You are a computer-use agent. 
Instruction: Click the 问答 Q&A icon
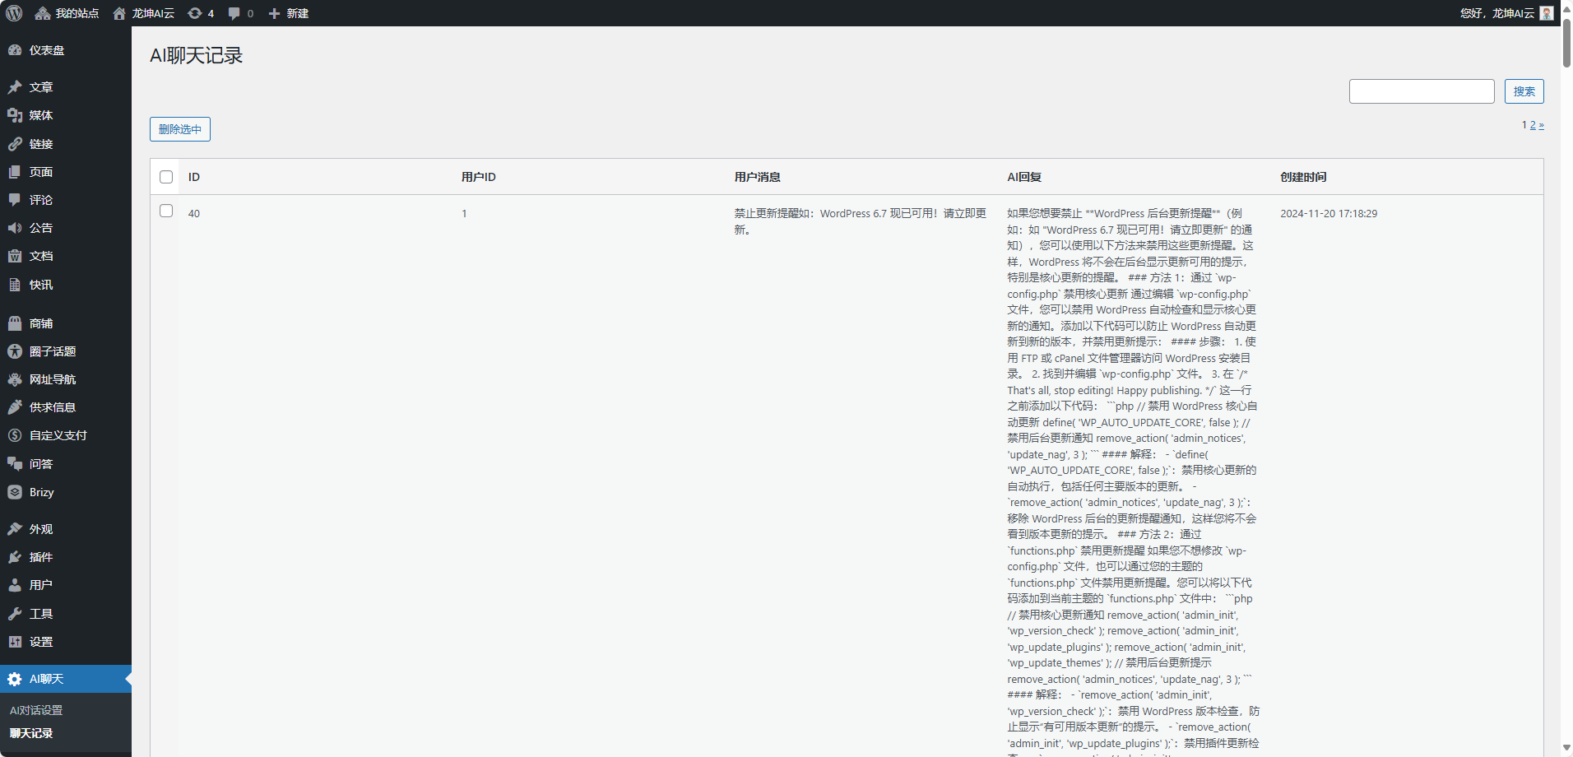point(15,464)
